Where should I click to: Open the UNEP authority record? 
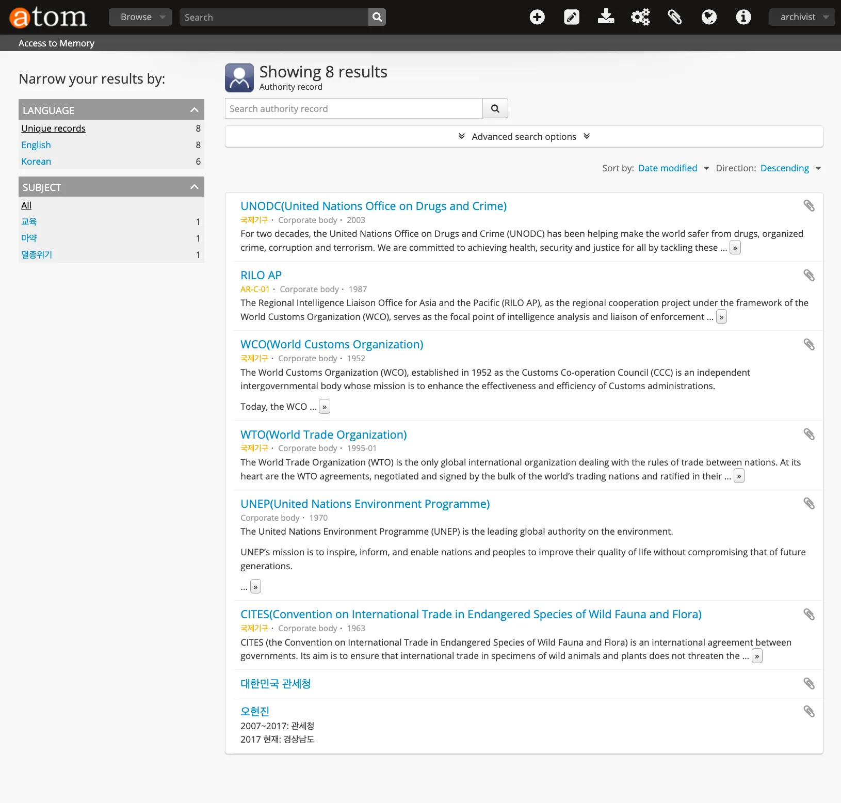[x=365, y=504]
